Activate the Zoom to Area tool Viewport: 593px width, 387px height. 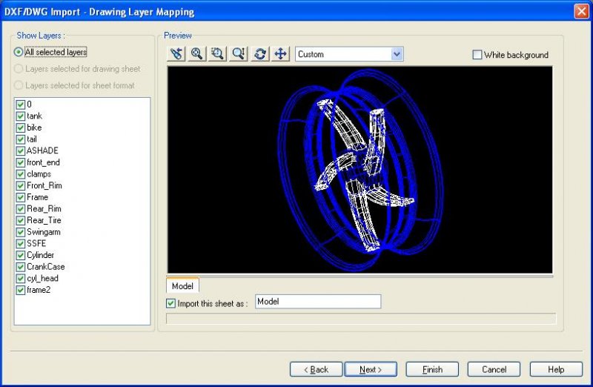217,53
